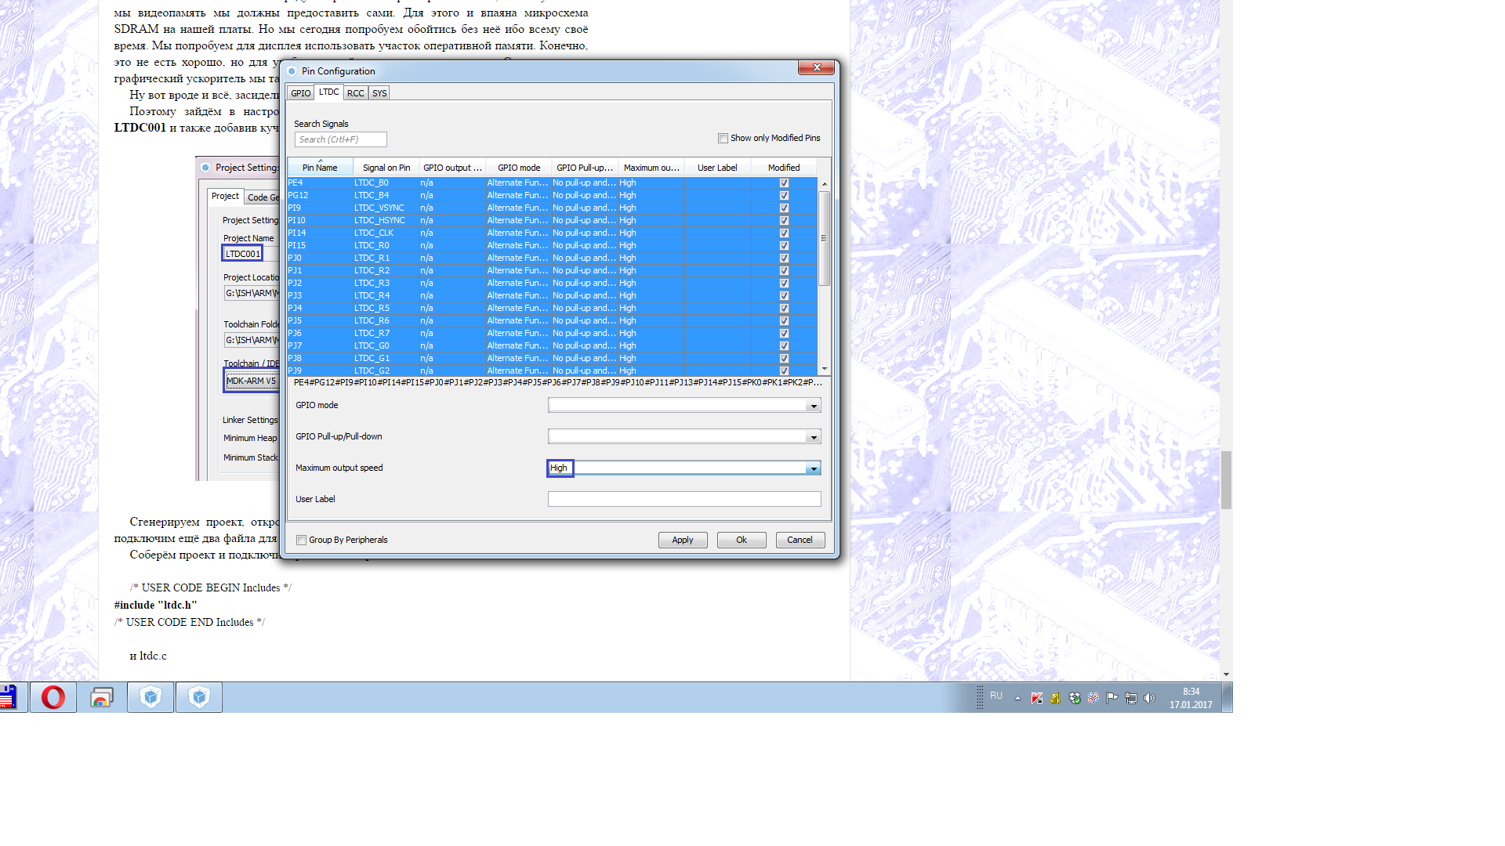Open Maximum output speed dropdown
Screen dimensions: 1505x846
[x=813, y=468]
